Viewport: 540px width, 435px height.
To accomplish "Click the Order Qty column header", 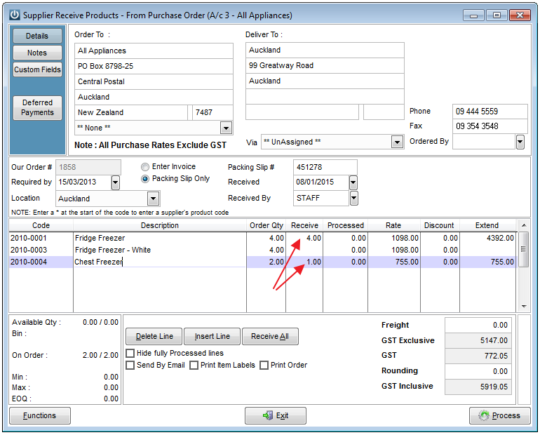I will click(x=266, y=226).
